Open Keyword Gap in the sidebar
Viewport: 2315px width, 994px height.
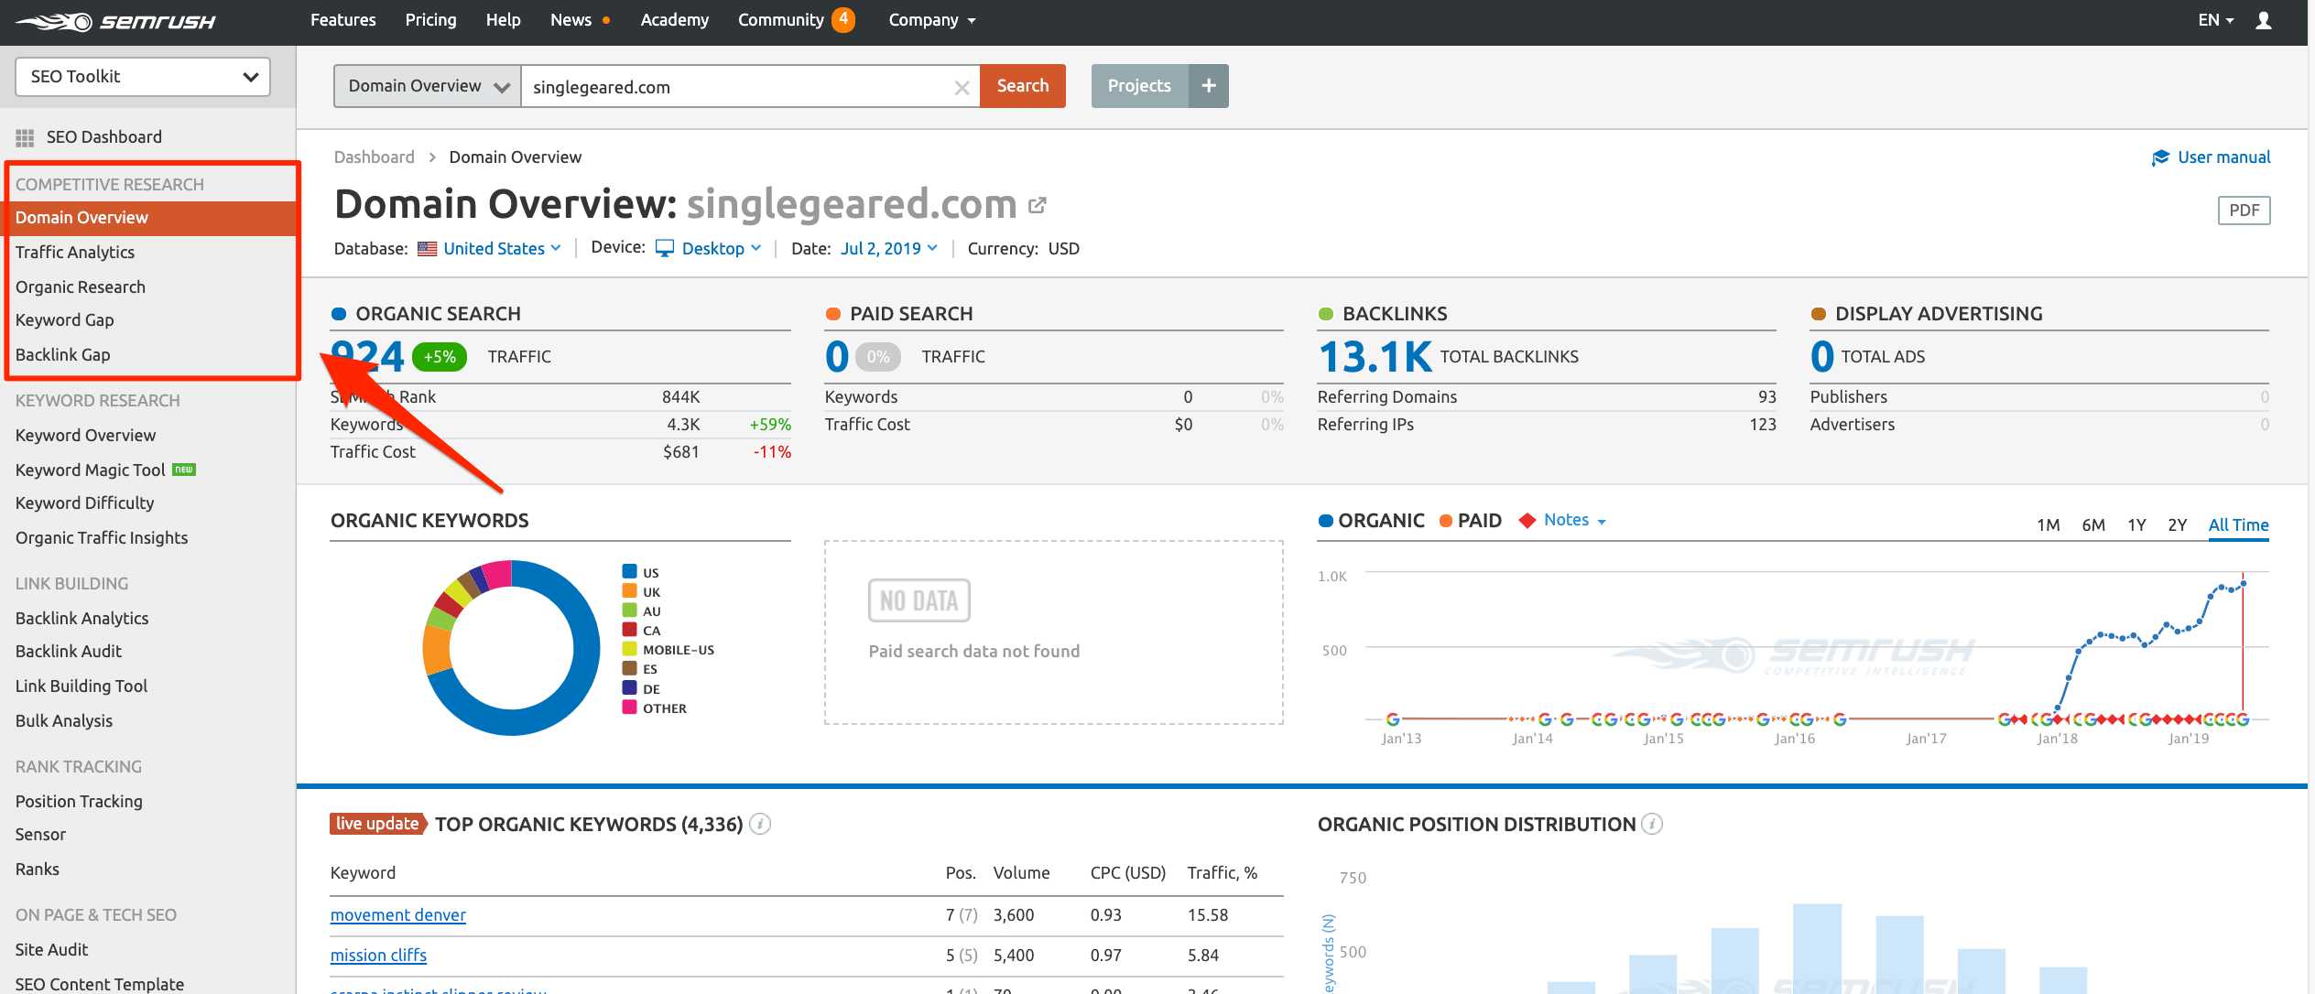coord(65,320)
